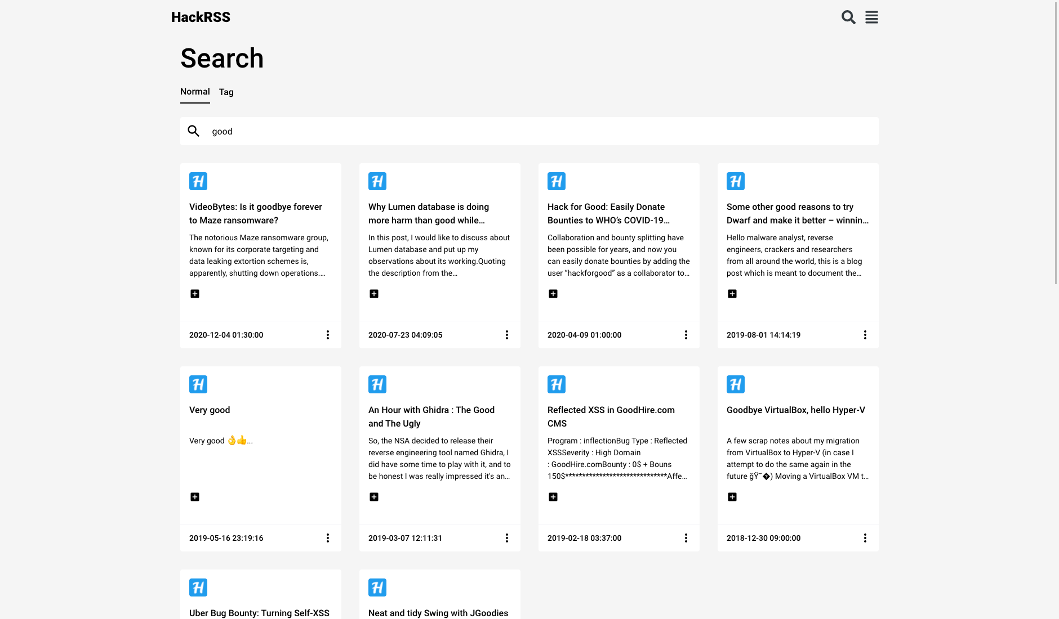This screenshot has width=1059, height=619.
Task: Open 'Hack for Good: Easily Donate' article title
Action: click(609, 214)
